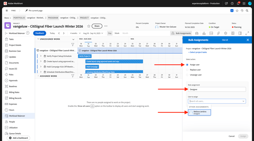
Task: Toggle full screen expand arrows
Action: [x=247, y=33]
